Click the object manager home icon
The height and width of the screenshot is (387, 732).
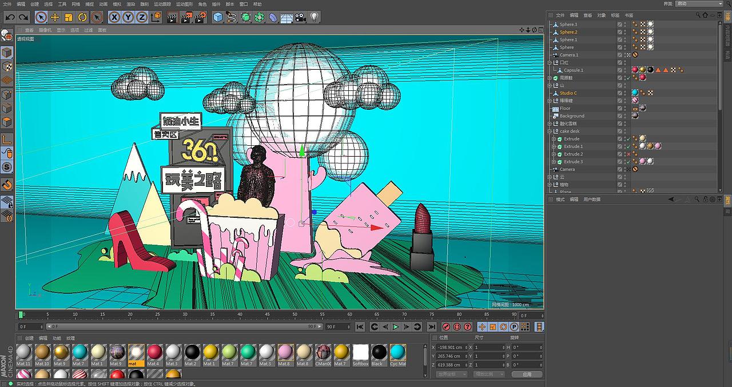tap(705, 15)
